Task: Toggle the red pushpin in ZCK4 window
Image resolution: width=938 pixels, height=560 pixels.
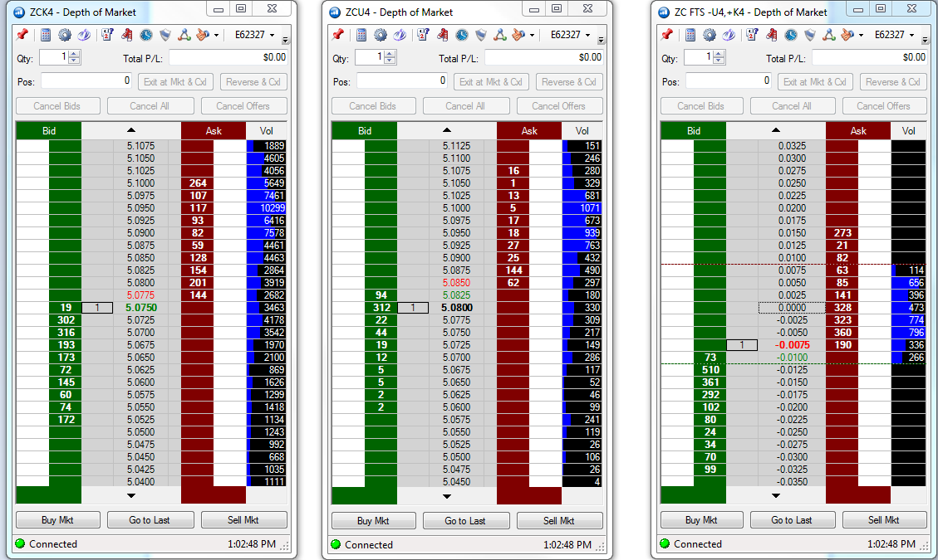Action: coord(22,35)
